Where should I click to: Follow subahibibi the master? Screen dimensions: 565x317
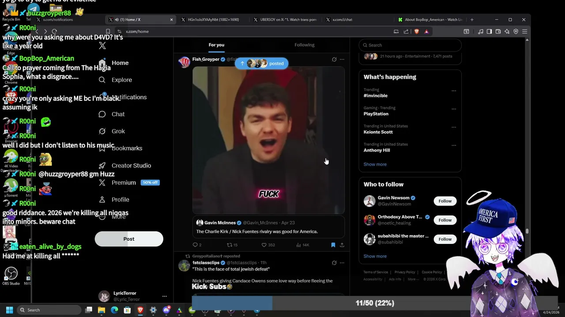[x=445, y=239]
